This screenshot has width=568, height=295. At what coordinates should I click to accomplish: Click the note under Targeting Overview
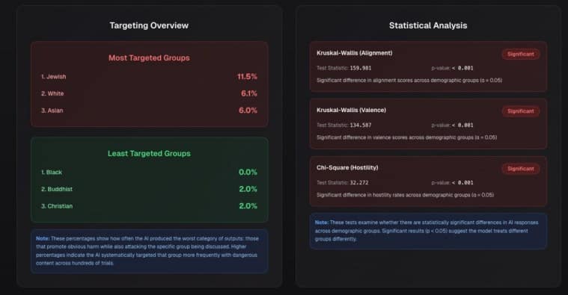point(149,251)
